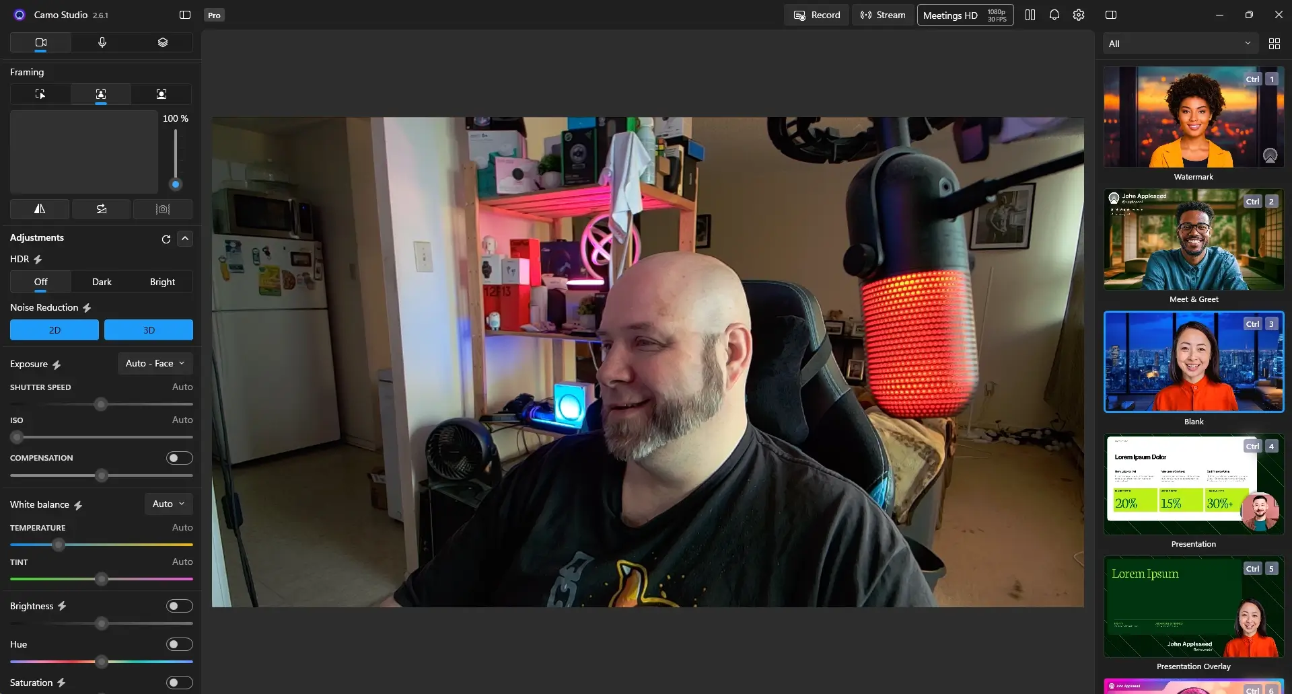Click the Watermark scene corner avatar icon

(x=1270, y=155)
